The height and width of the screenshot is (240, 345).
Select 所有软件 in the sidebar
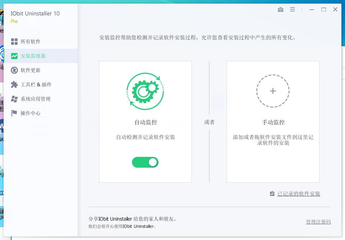(30, 42)
